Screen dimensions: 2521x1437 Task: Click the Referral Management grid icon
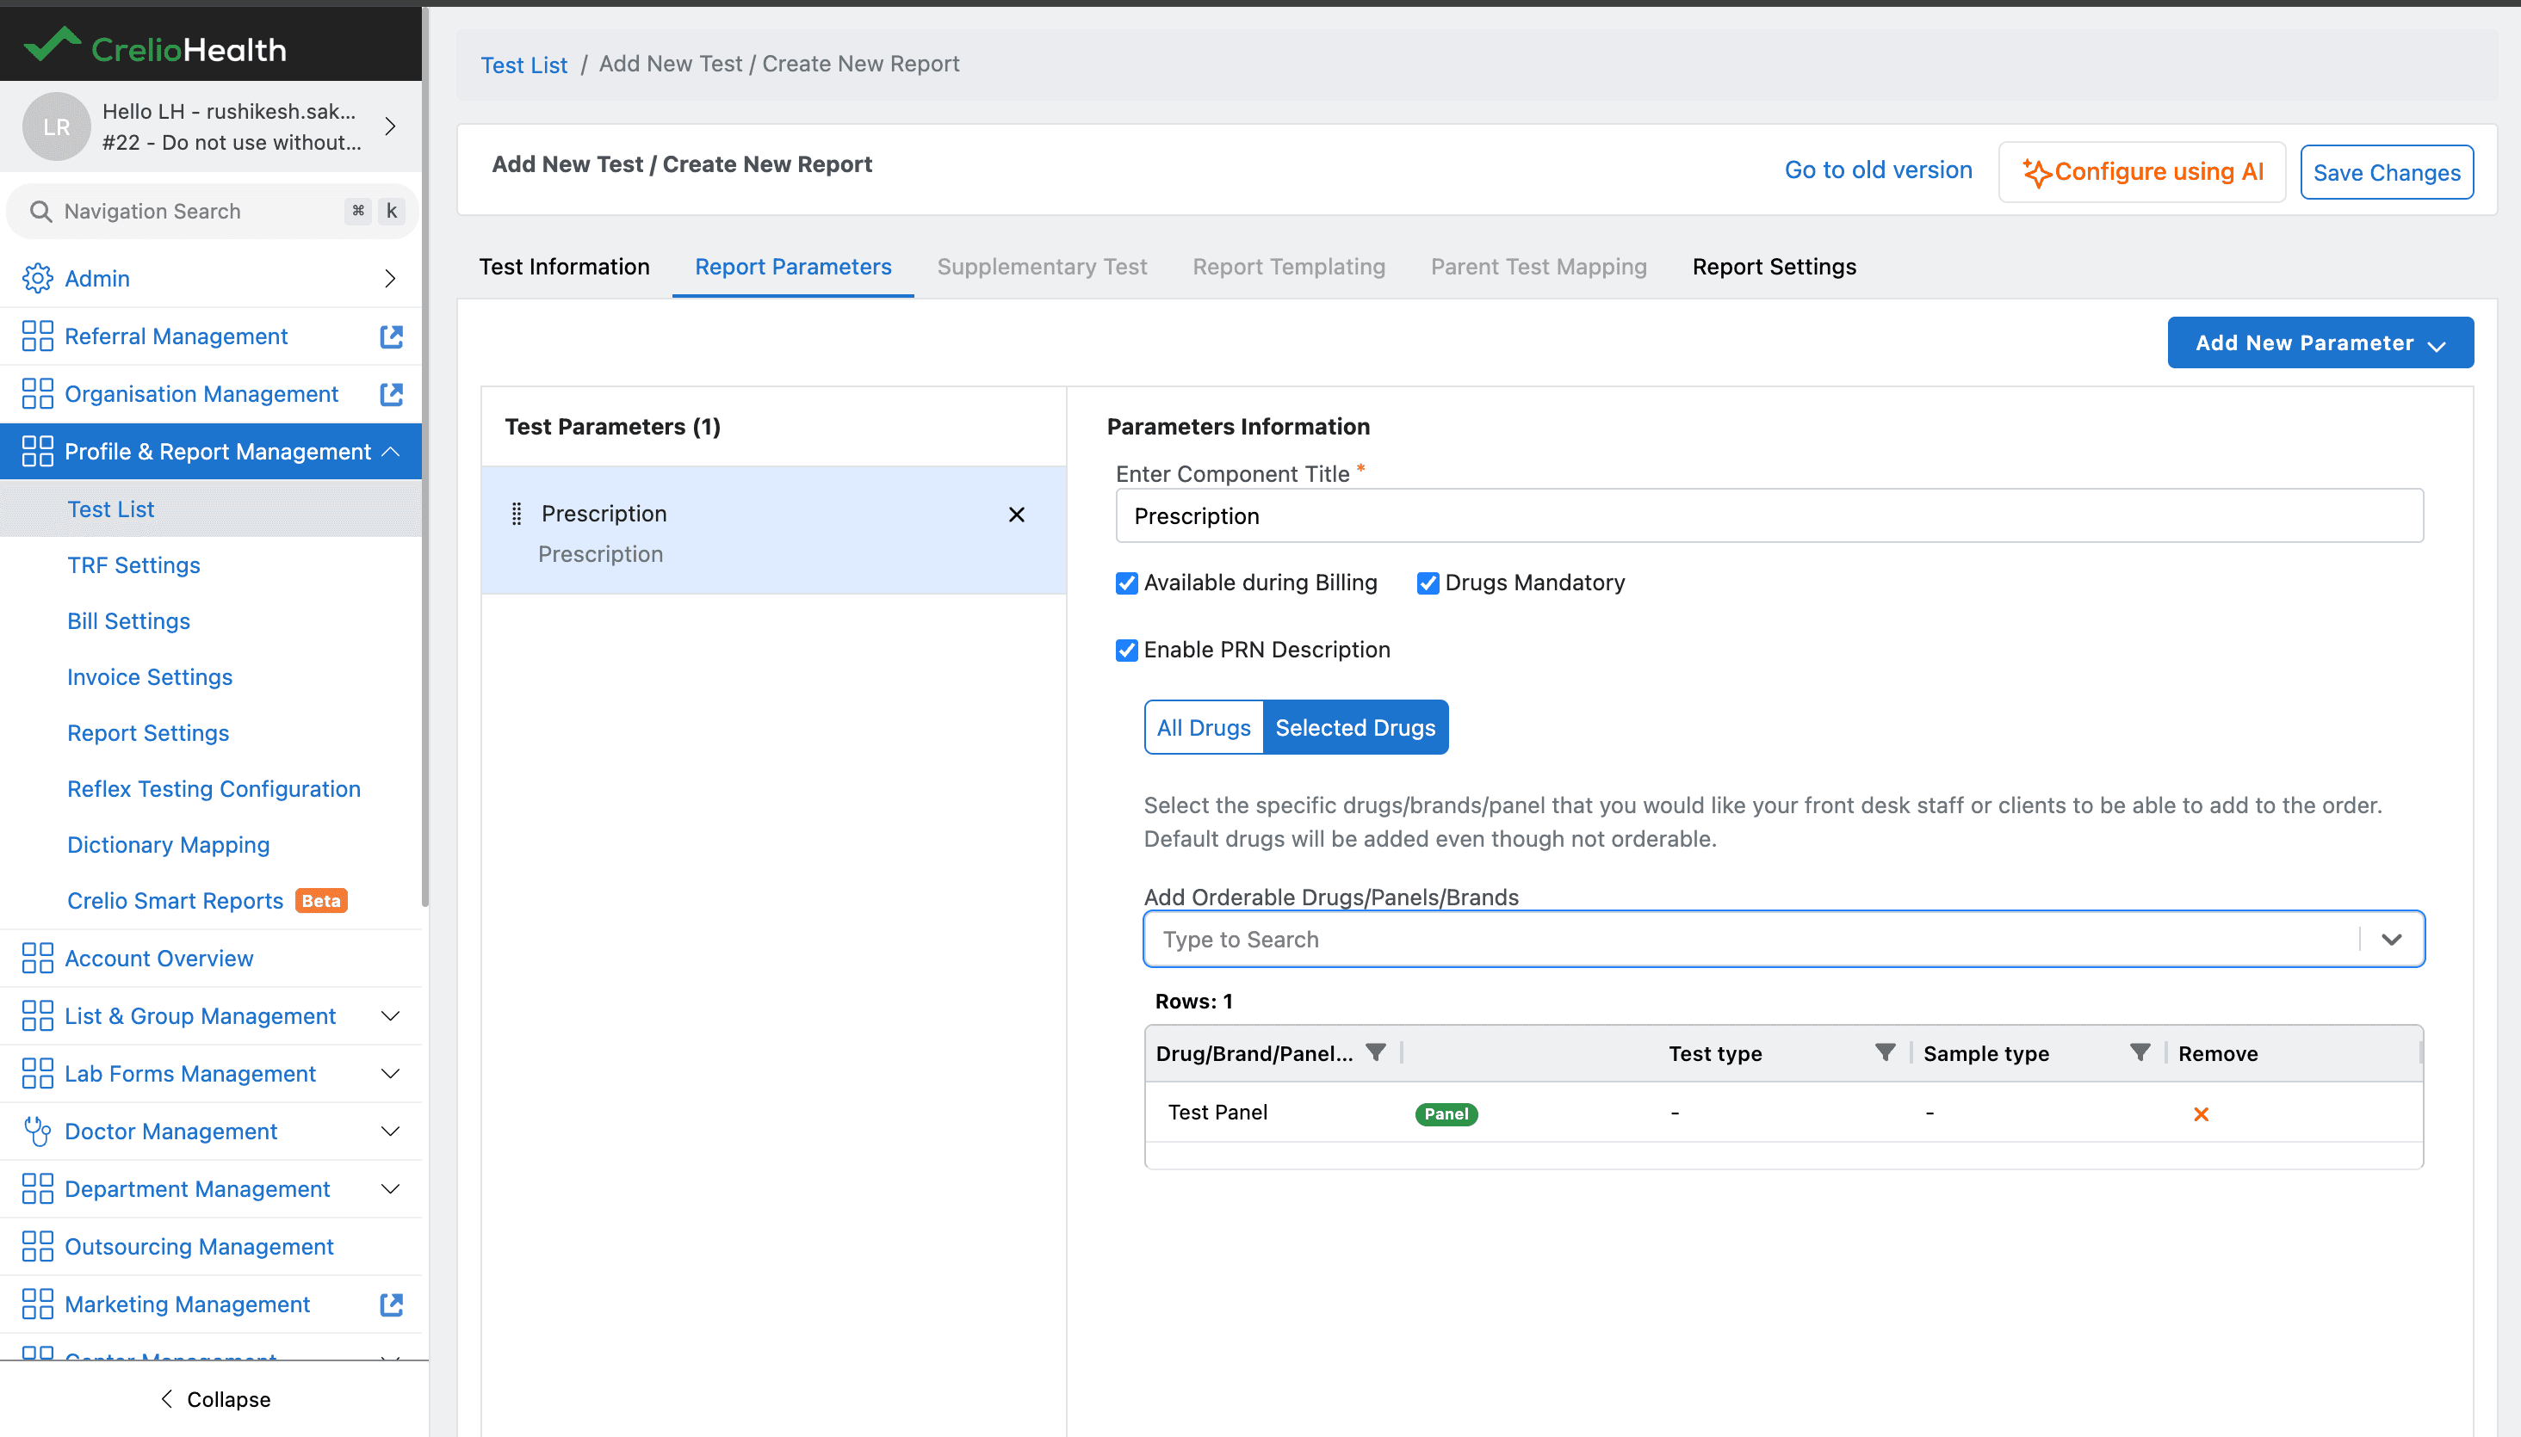38,336
